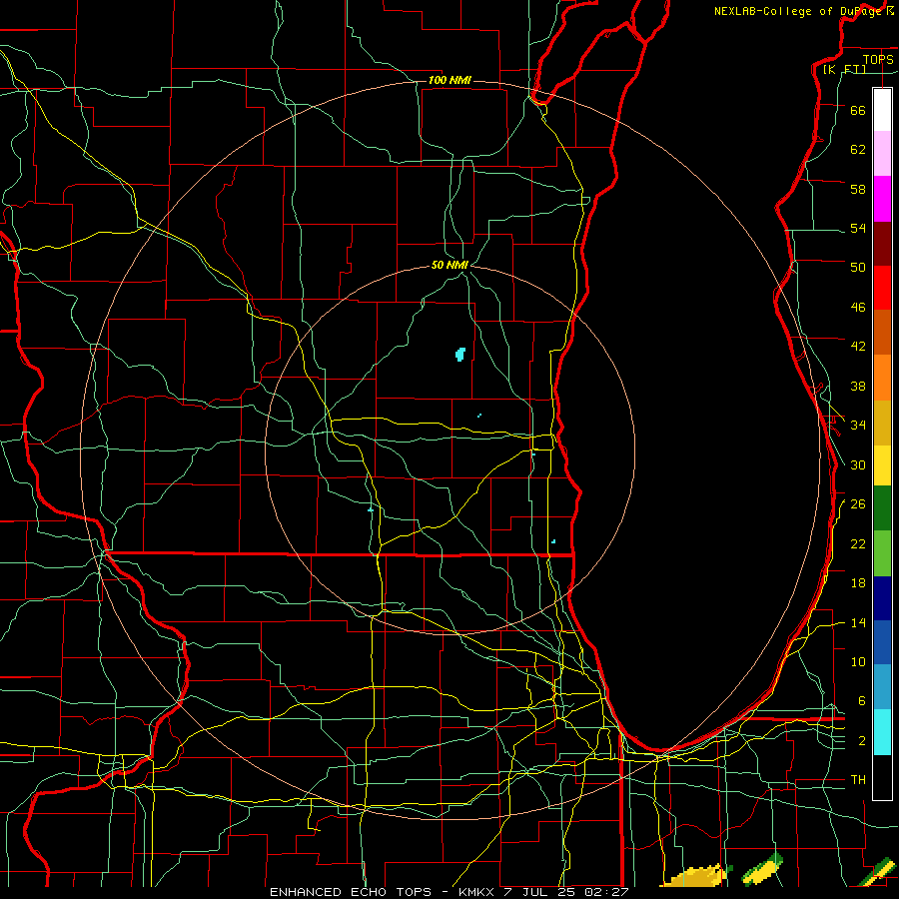The width and height of the screenshot is (899, 899).
Task: Click the '100 NMI' range ring label
Action: [x=449, y=80]
